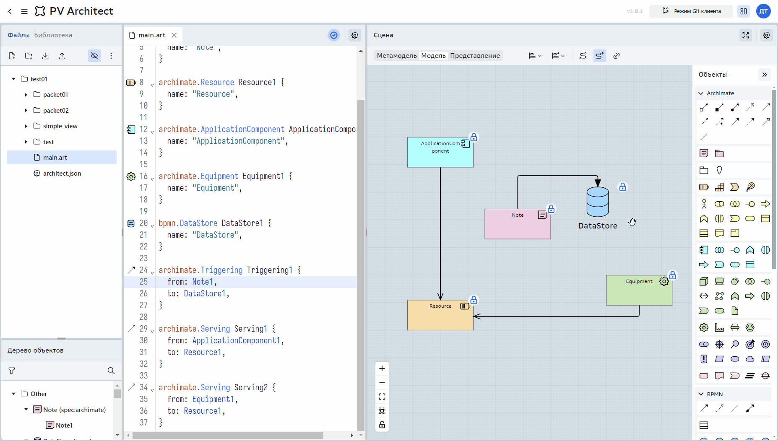
Task: Toggle the lock on the DataStore node
Action: pyautogui.click(x=623, y=187)
